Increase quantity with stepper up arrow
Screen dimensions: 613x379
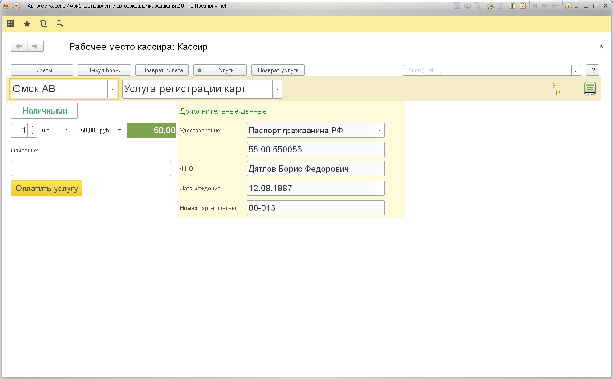click(x=32, y=127)
